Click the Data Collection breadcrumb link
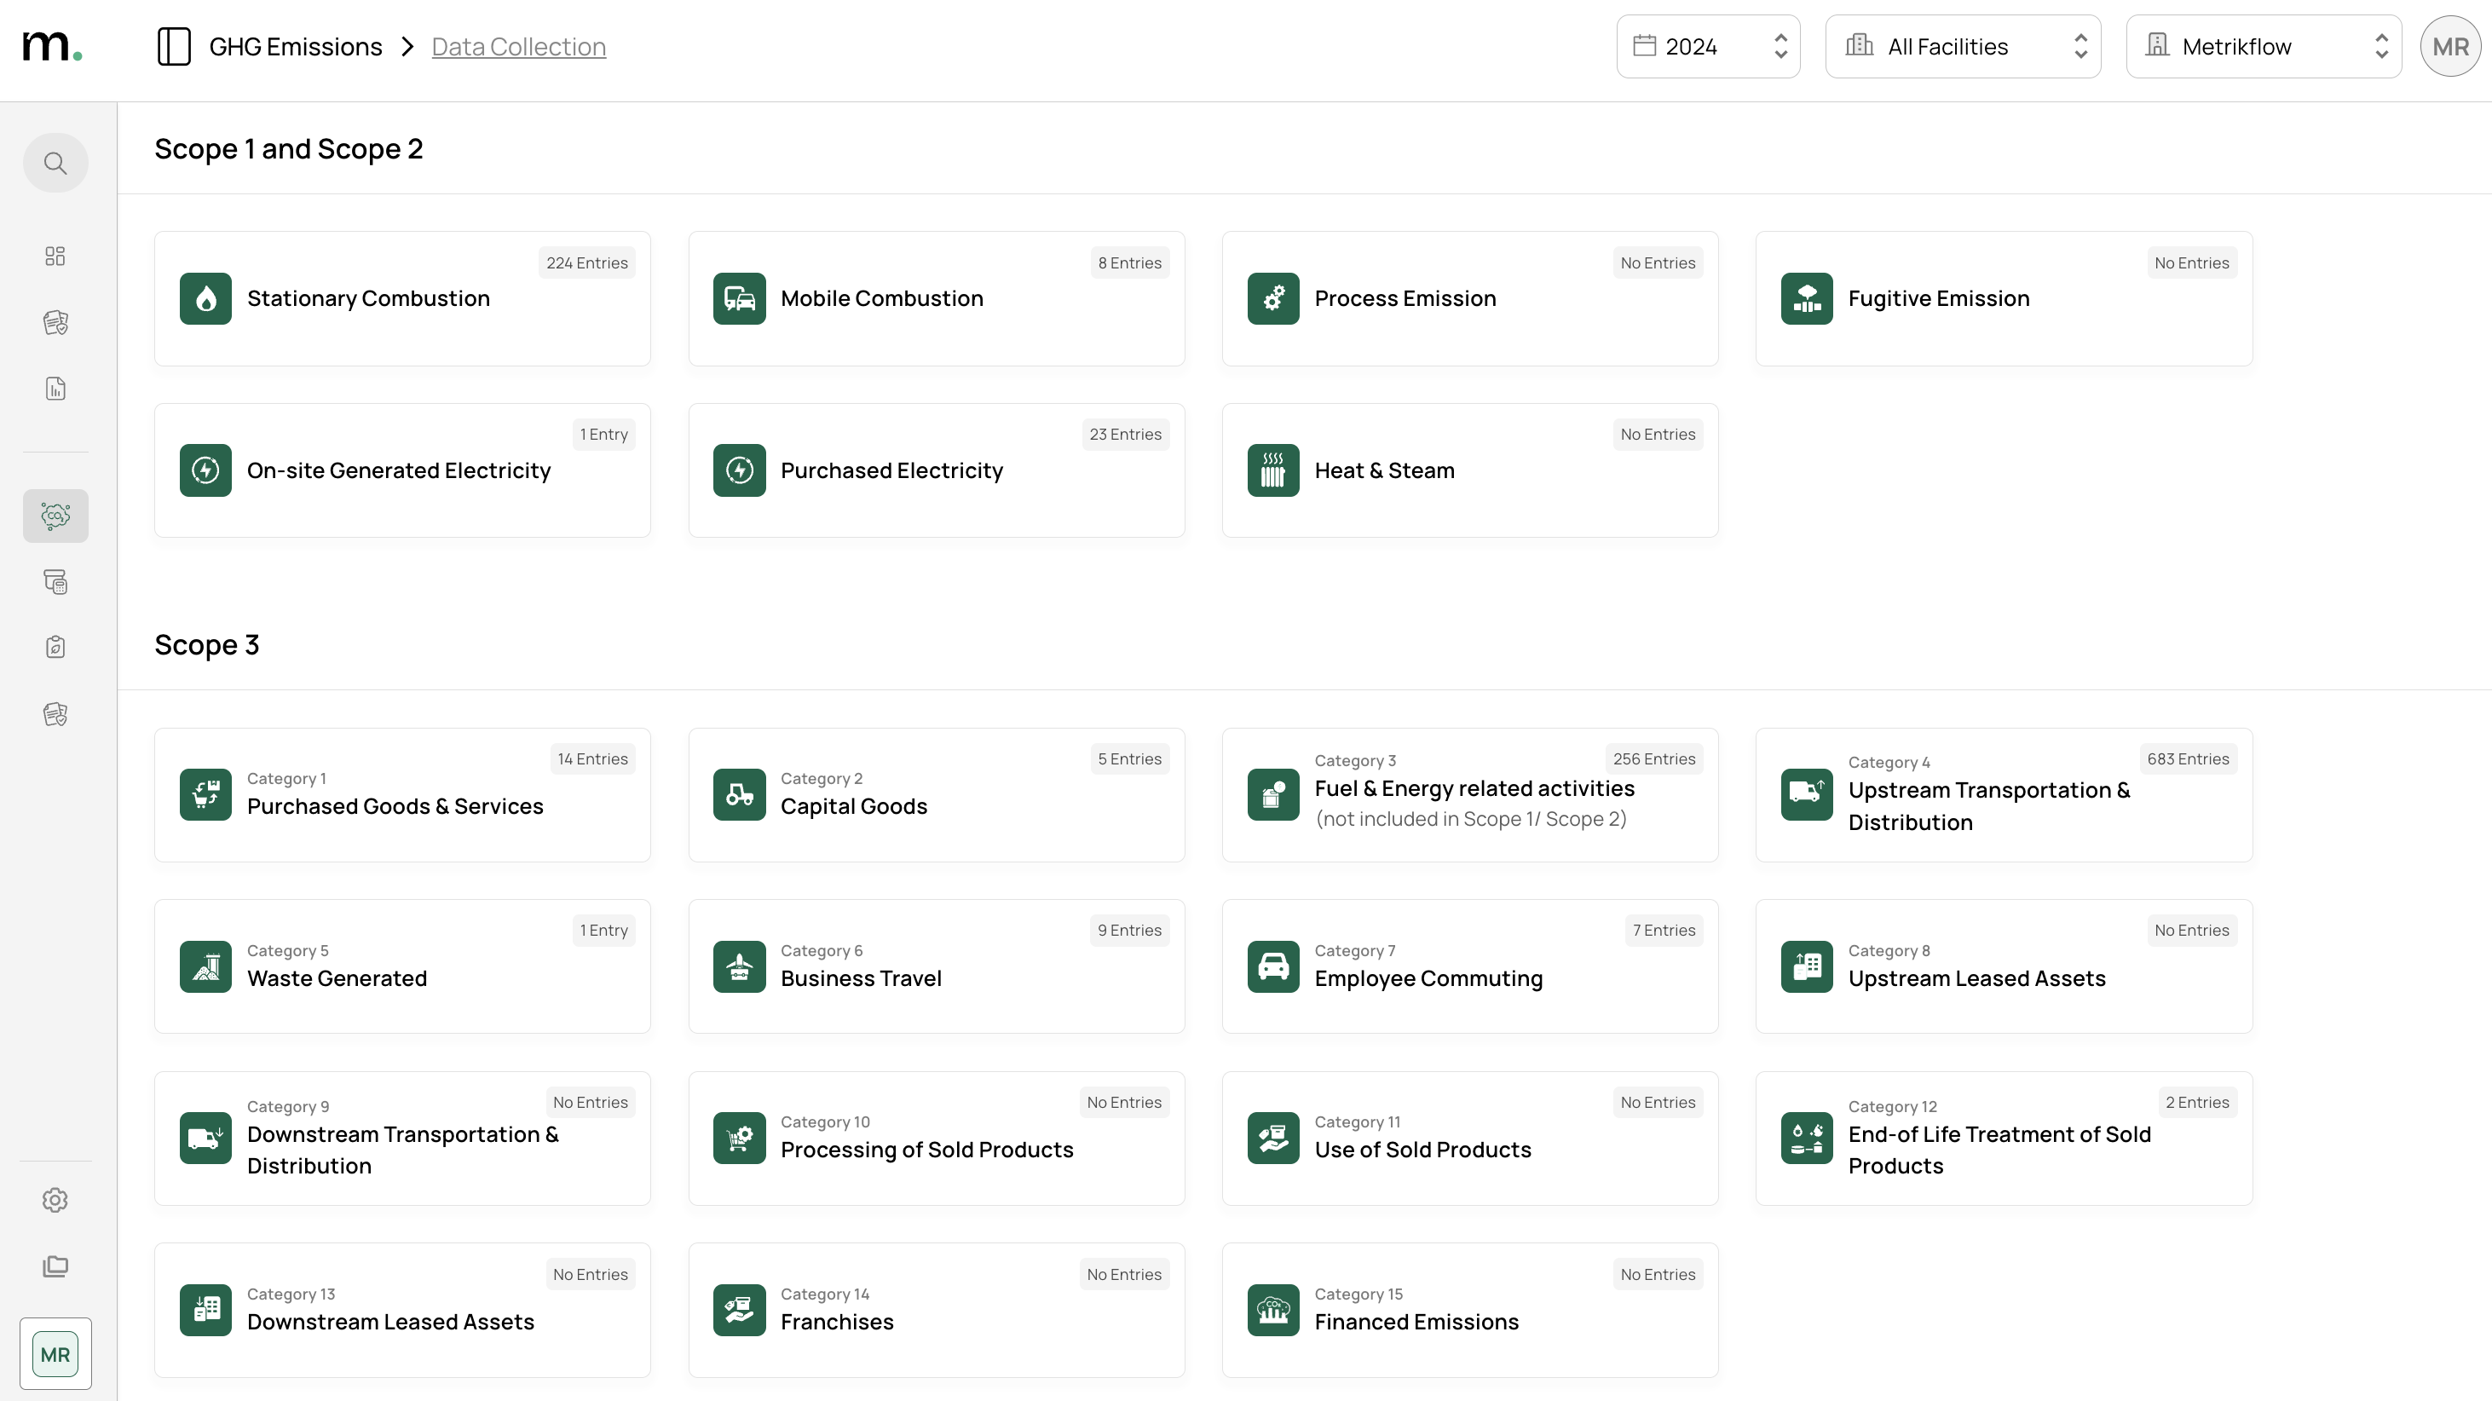Viewport: 2492px width, 1401px height. click(518, 46)
